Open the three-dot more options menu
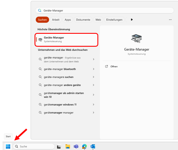Viewport: 178px width, 150px height. (170, 20)
